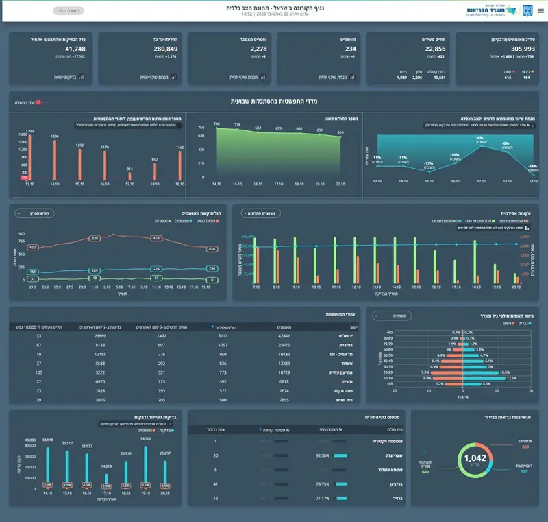Open the חודש אחרון period dropdown

[34, 213]
